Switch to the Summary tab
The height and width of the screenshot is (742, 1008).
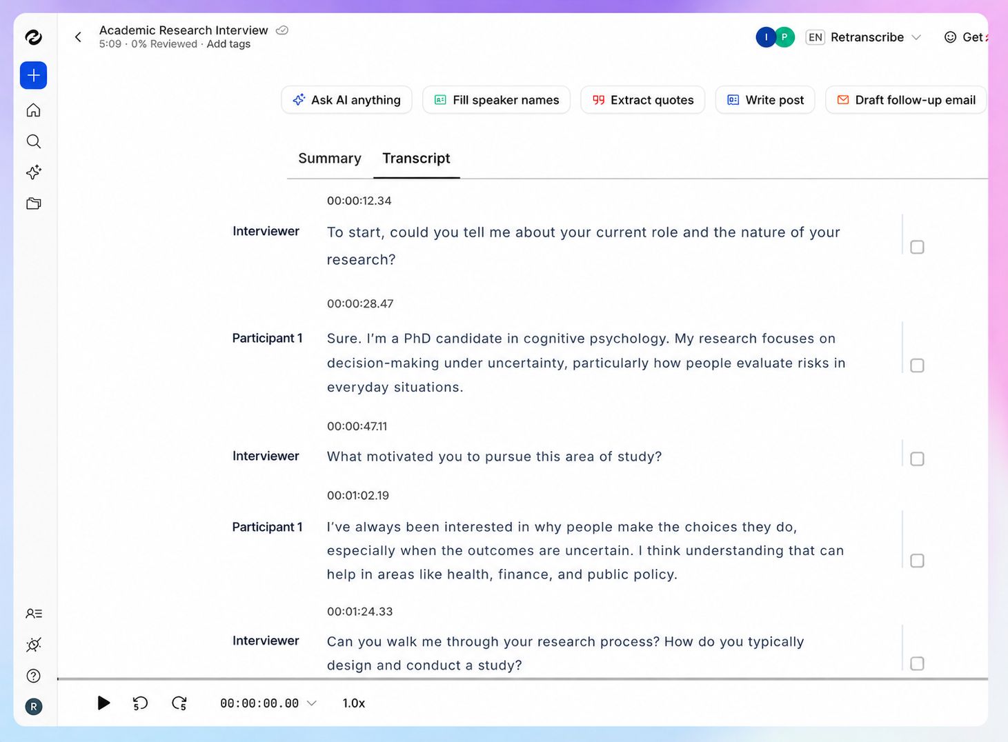click(x=330, y=158)
